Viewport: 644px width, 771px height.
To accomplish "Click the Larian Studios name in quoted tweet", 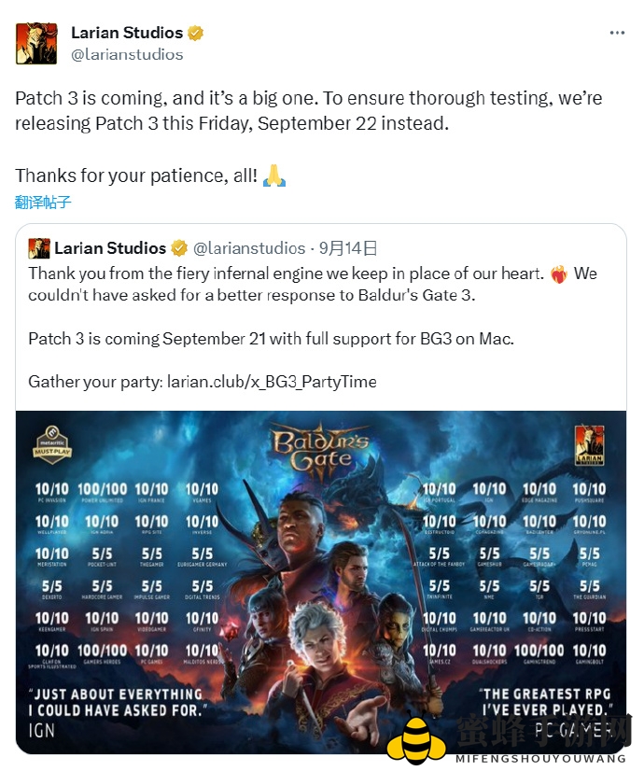I will point(110,248).
